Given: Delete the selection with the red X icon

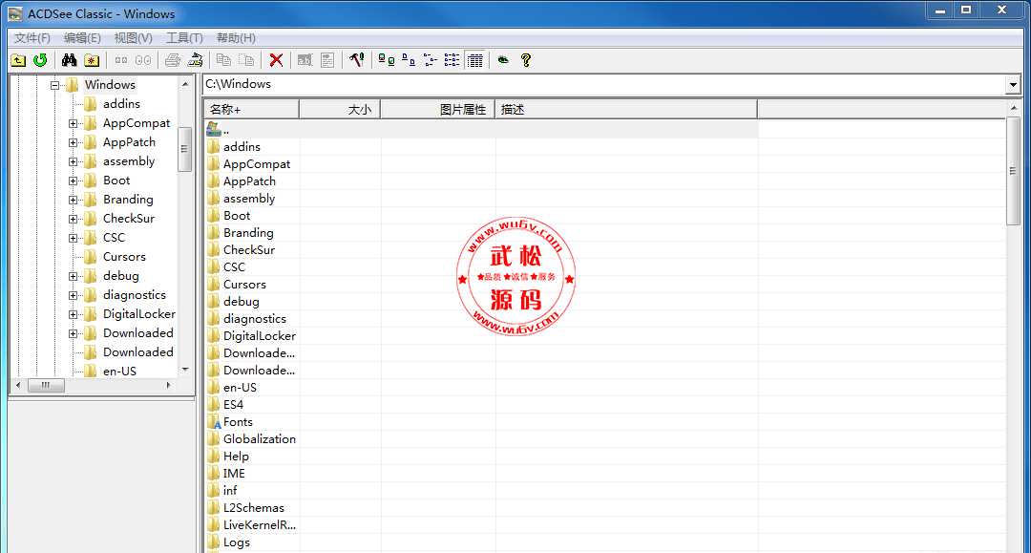Looking at the screenshot, I should [276, 60].
